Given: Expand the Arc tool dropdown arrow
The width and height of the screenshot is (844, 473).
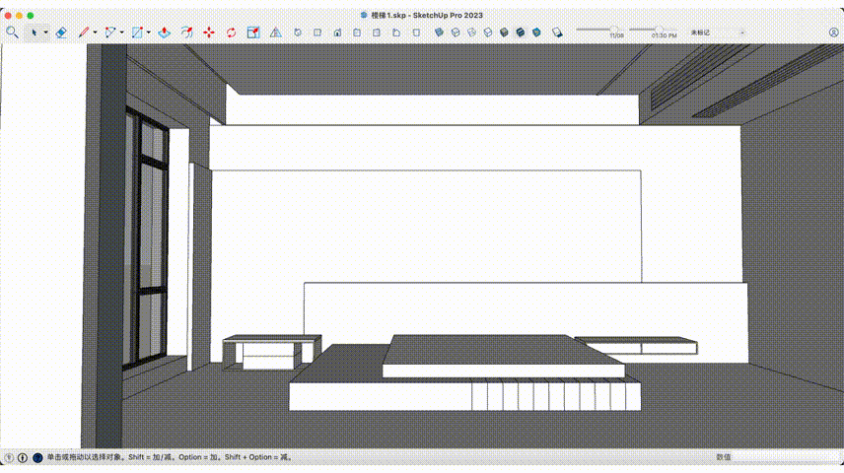Looking at the screenshot, I should click(121, 33).
